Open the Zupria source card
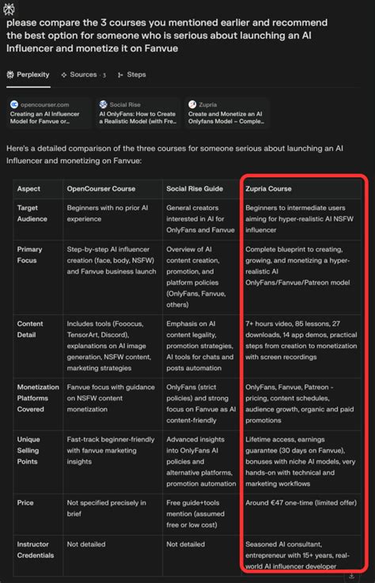Image resolution: width=375 pixels, height=583 pixels. [x=226, y=113]
